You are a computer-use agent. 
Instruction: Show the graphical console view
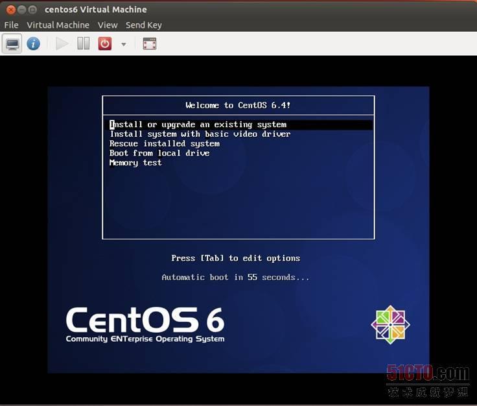[x=12, y=44]
